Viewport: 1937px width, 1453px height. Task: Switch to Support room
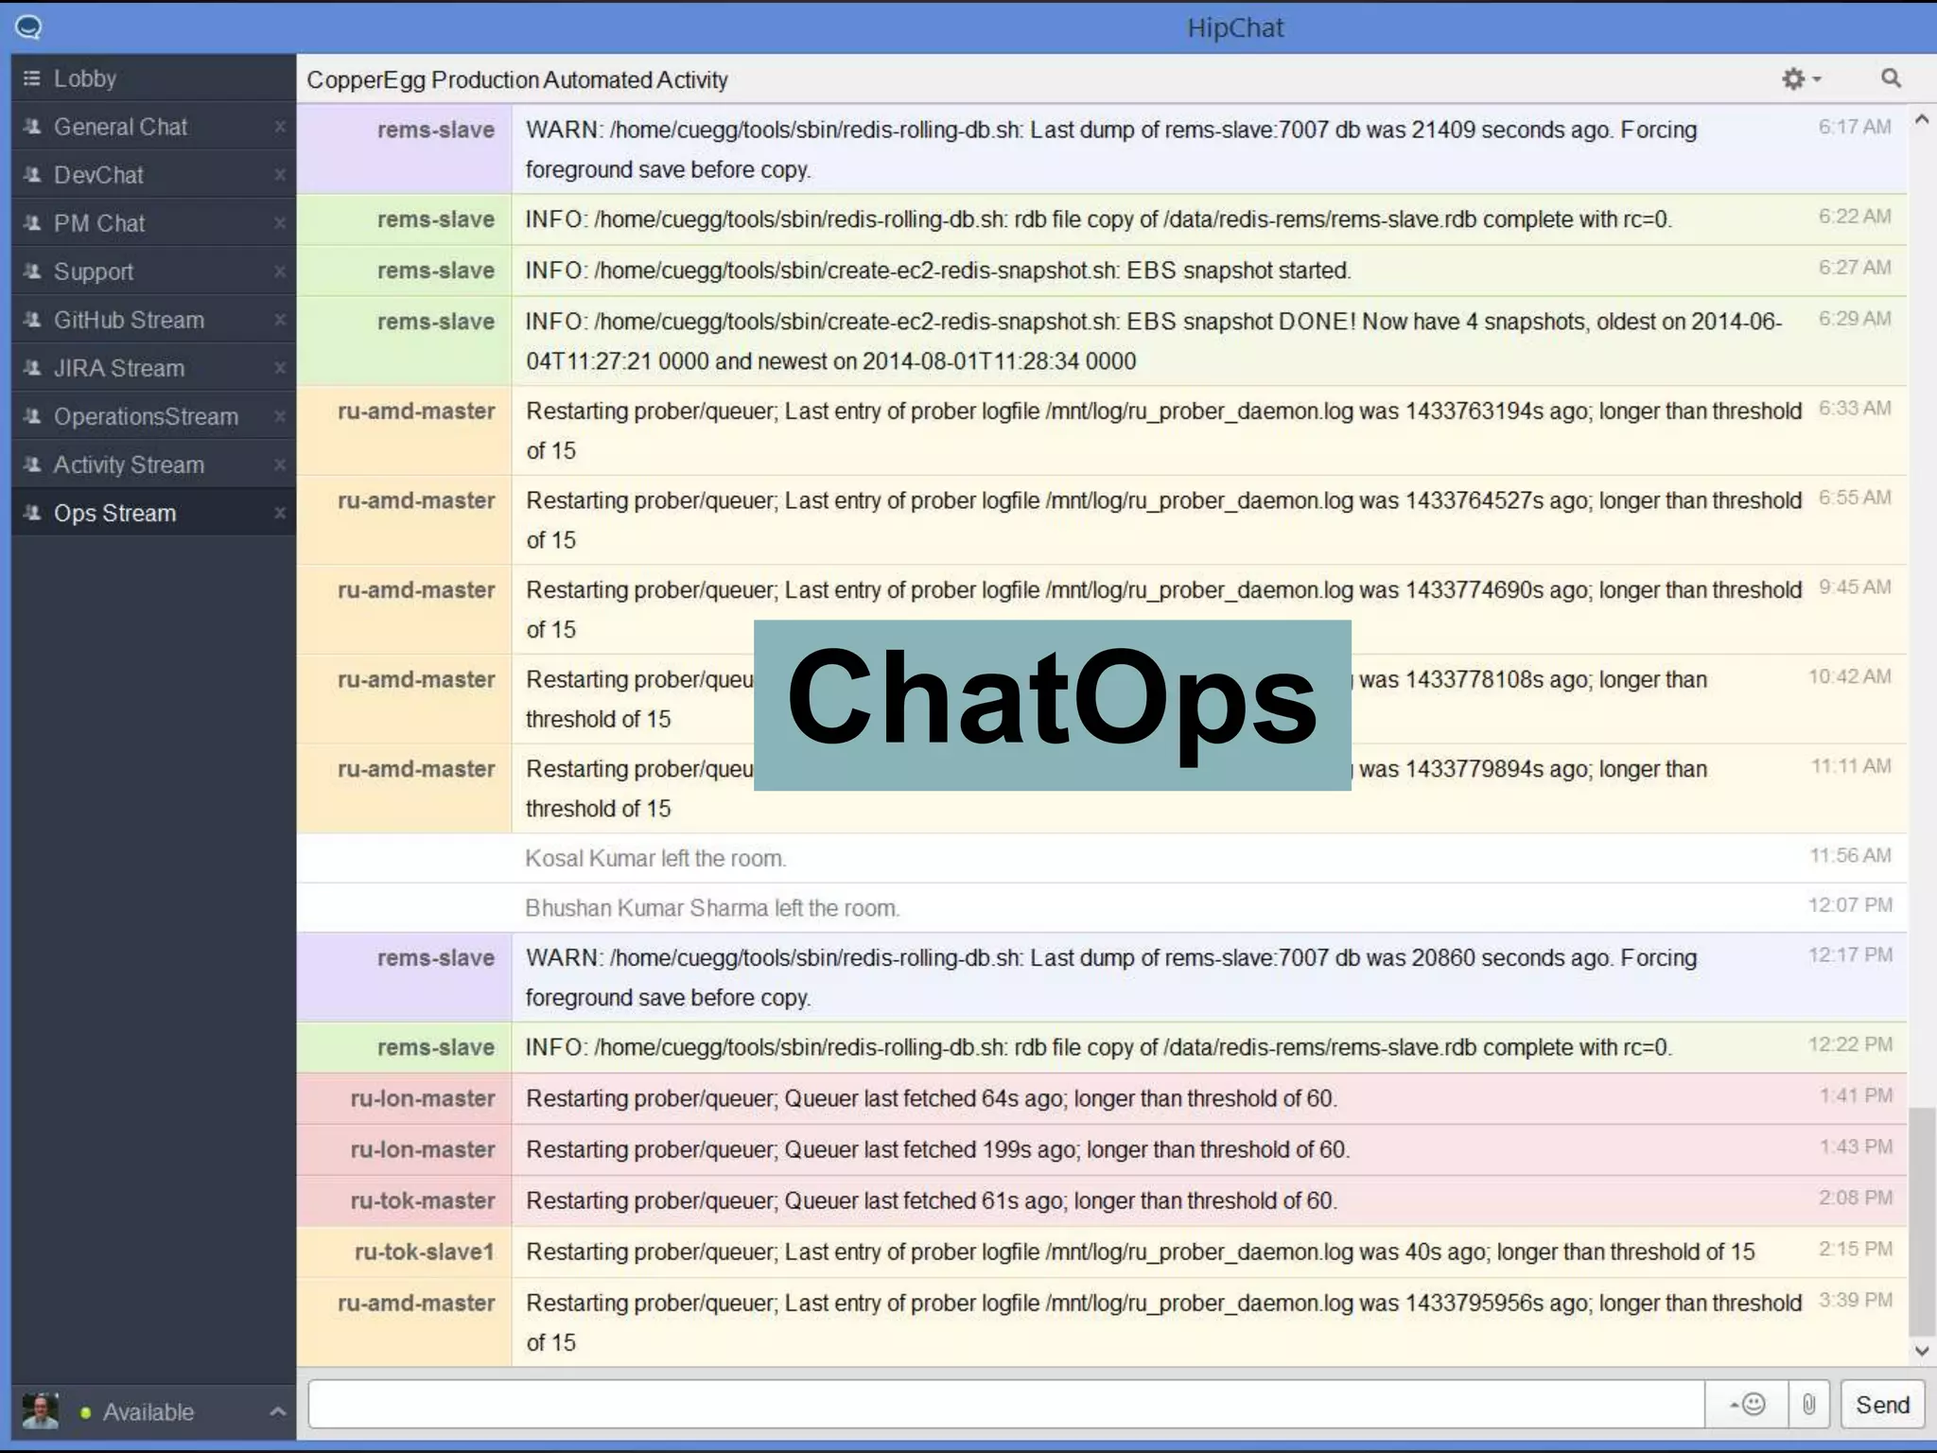tap(153, 271)
